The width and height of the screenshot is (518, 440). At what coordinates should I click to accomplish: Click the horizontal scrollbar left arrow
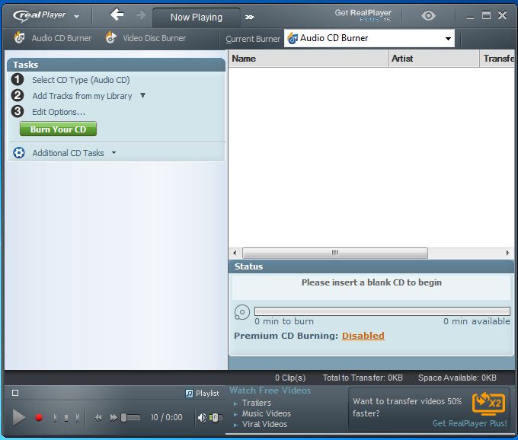235,253
